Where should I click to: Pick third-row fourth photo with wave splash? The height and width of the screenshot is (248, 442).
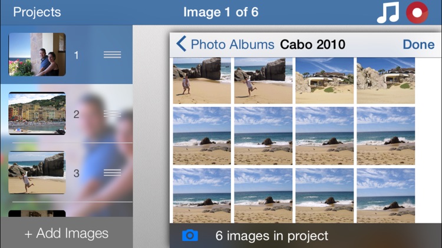pos(386,196)
